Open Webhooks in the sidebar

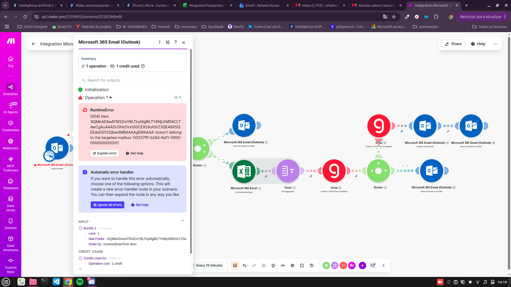[x=11, y=144]
